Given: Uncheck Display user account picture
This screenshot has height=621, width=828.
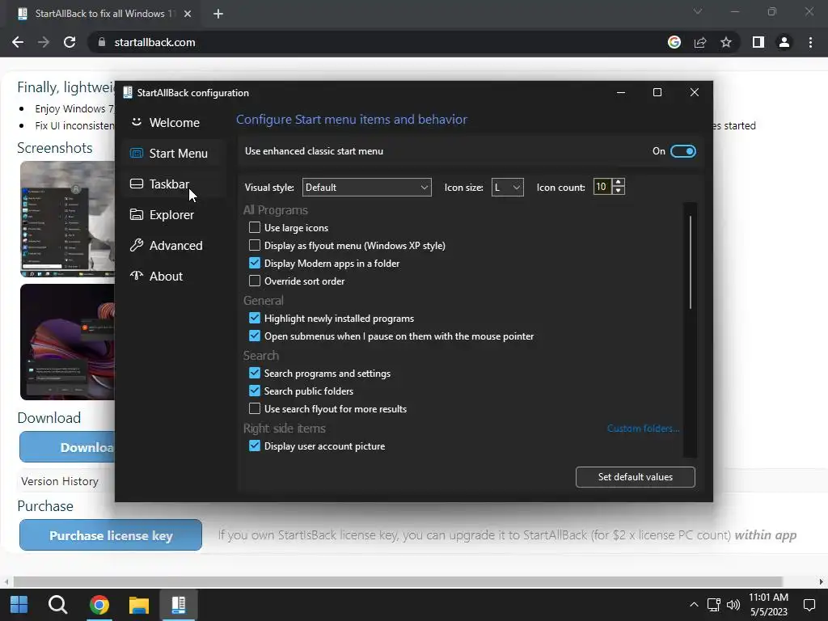Looking at the screenshot, I should point(255,446).
